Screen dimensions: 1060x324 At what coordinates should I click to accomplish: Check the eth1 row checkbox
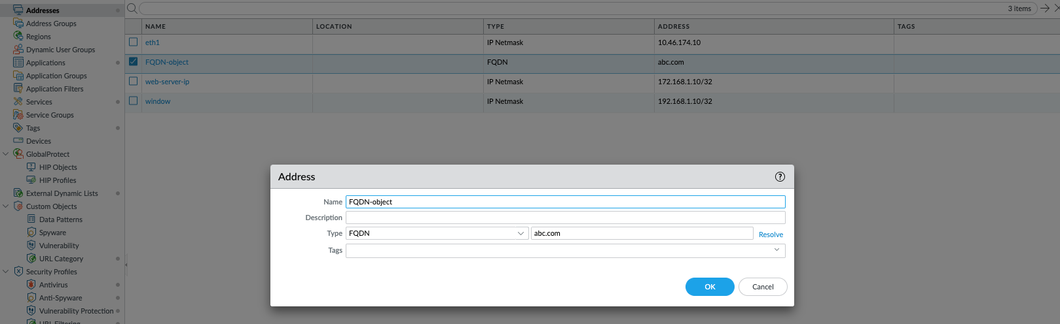tap(134, 42)
